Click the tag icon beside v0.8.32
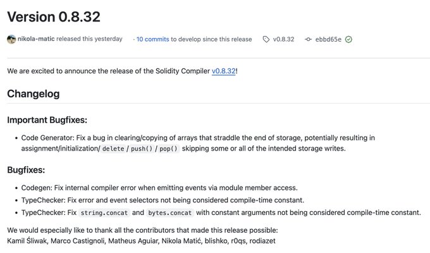Screen dimensions: 430x253 [x=266, y=39]
